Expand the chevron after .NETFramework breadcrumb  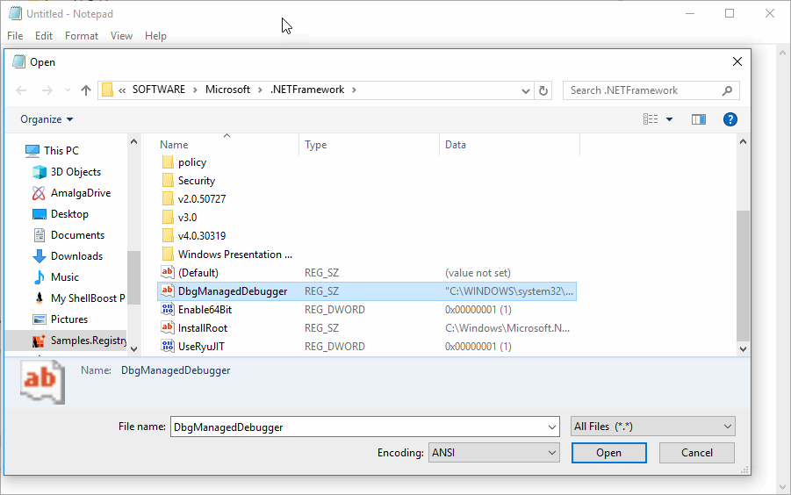tap(354, 90)
